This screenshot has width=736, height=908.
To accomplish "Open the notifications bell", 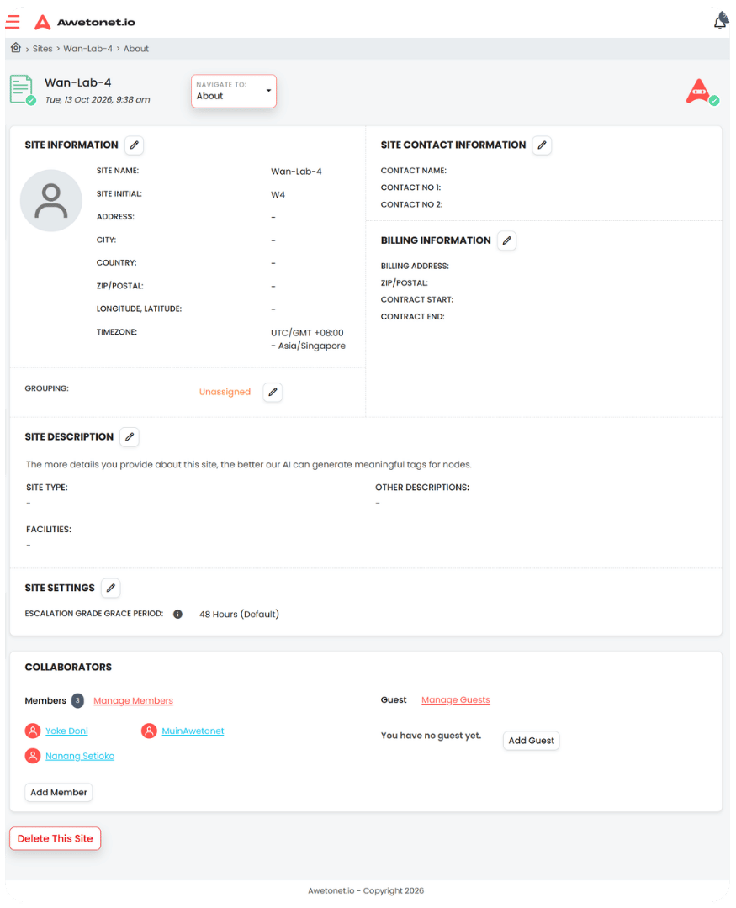I will pyautogui.click(x=721, y=20).
